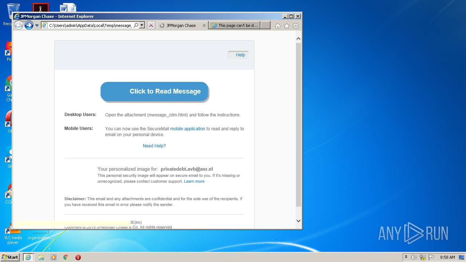This screenshot has width=466, height=262.
Task: Click the page scrollbar up arrow
Action: point(299,39)
